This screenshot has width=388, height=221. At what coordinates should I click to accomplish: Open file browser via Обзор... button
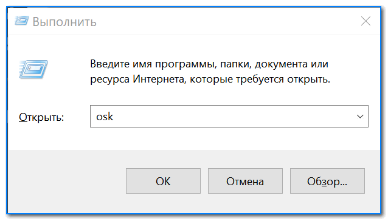[327, 181]
